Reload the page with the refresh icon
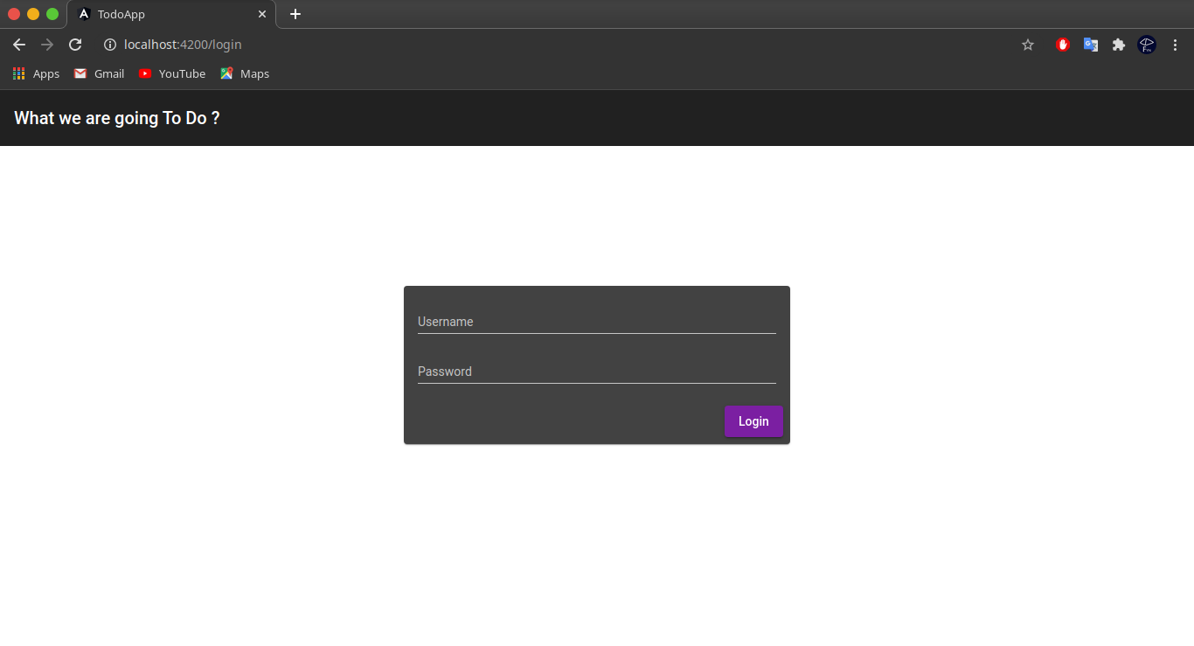Image resolution: width=1194 pixels, height=646 pixels. 75,45
